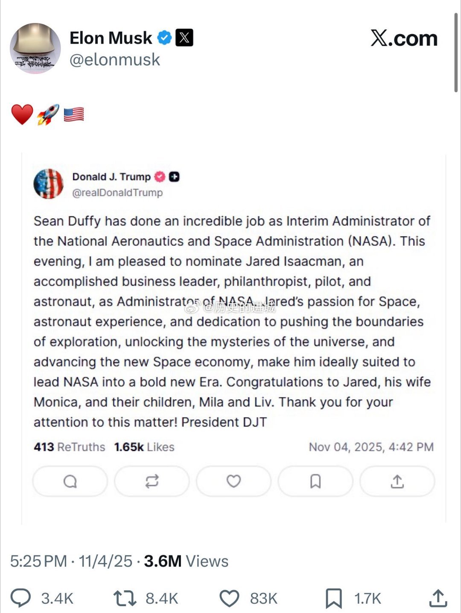Bookmark the quoted Truth Social post
This screenshot has width=461, height=613.
pos(315,481)
